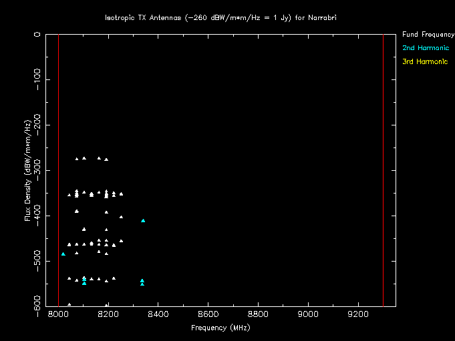Click the x-axis tick label 8200
Image resolution: width=455 pixels, height=341 pixels.
coord(108,314)
